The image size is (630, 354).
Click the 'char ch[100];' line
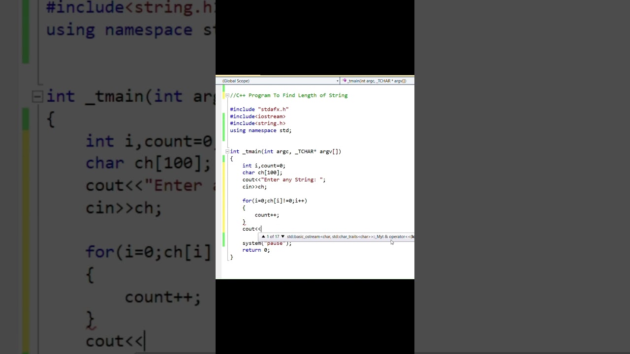pyautogui.click(x=262, y=173)
